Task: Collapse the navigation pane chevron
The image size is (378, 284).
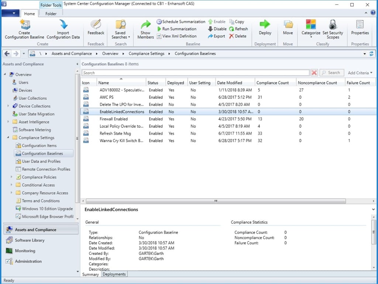Action: (x=77, y=64)
